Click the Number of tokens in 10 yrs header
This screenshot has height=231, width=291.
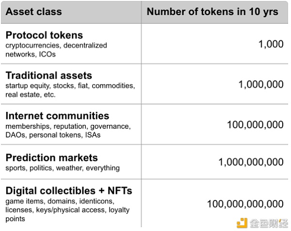click(212, 12)
